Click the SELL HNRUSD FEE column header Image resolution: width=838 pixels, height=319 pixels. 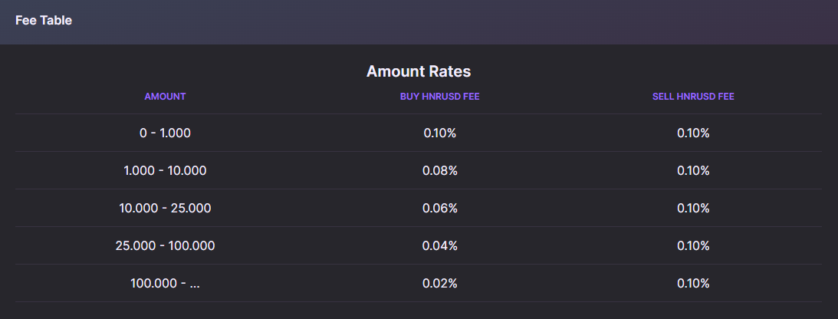(693, 97)
